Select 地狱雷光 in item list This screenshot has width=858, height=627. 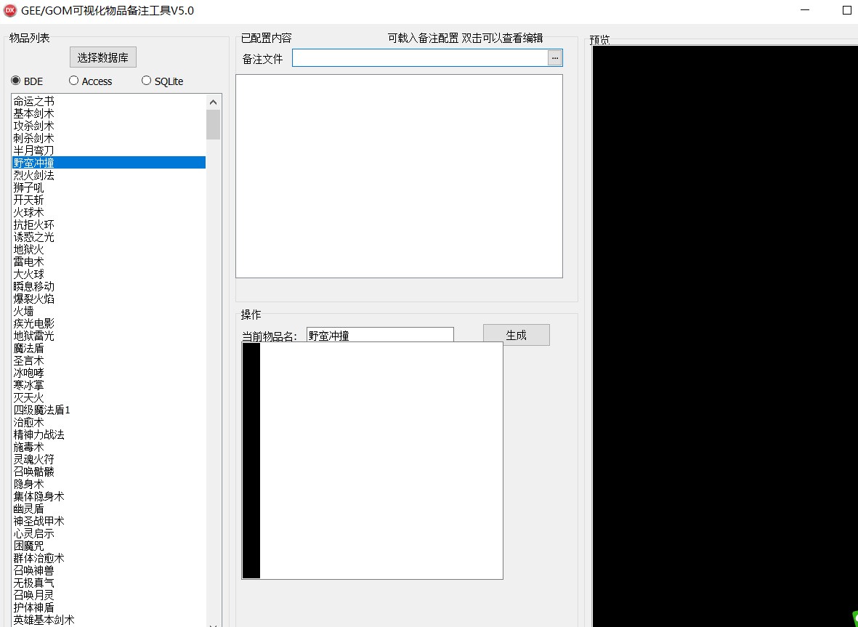click(109, 336)
